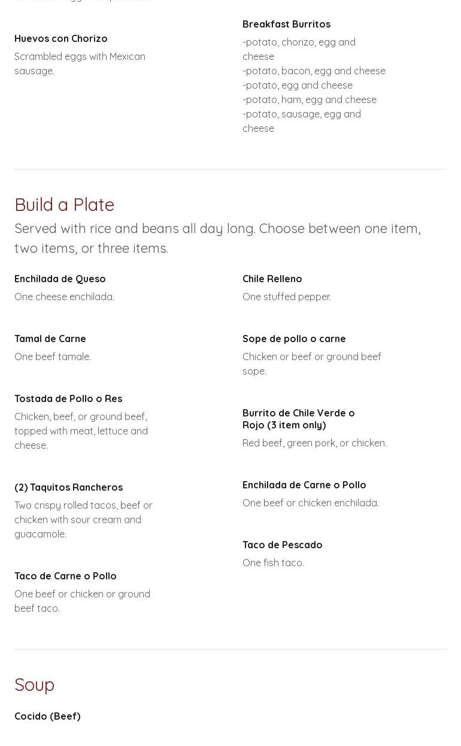
Task: Click the 'Served with rice and beans' subtitle
Action: (217, 238)
